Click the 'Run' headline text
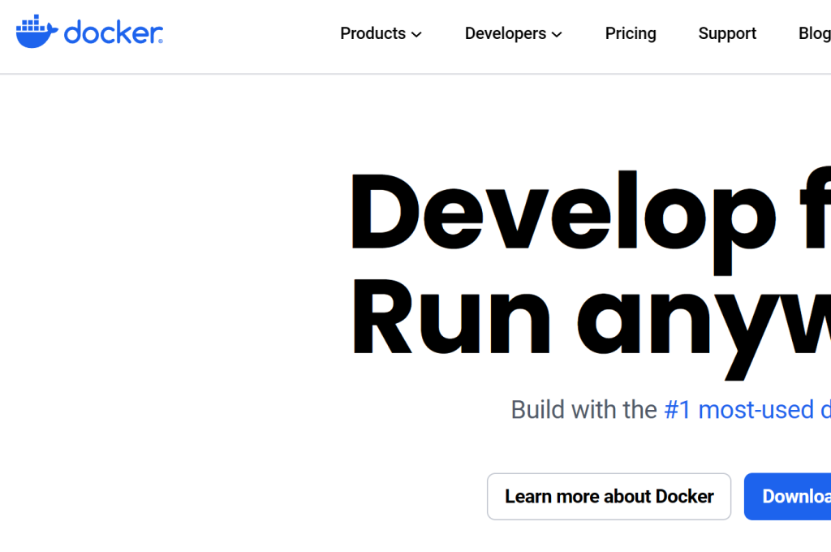The width and height of the screenshot is (831, 552). coord(451,317)
